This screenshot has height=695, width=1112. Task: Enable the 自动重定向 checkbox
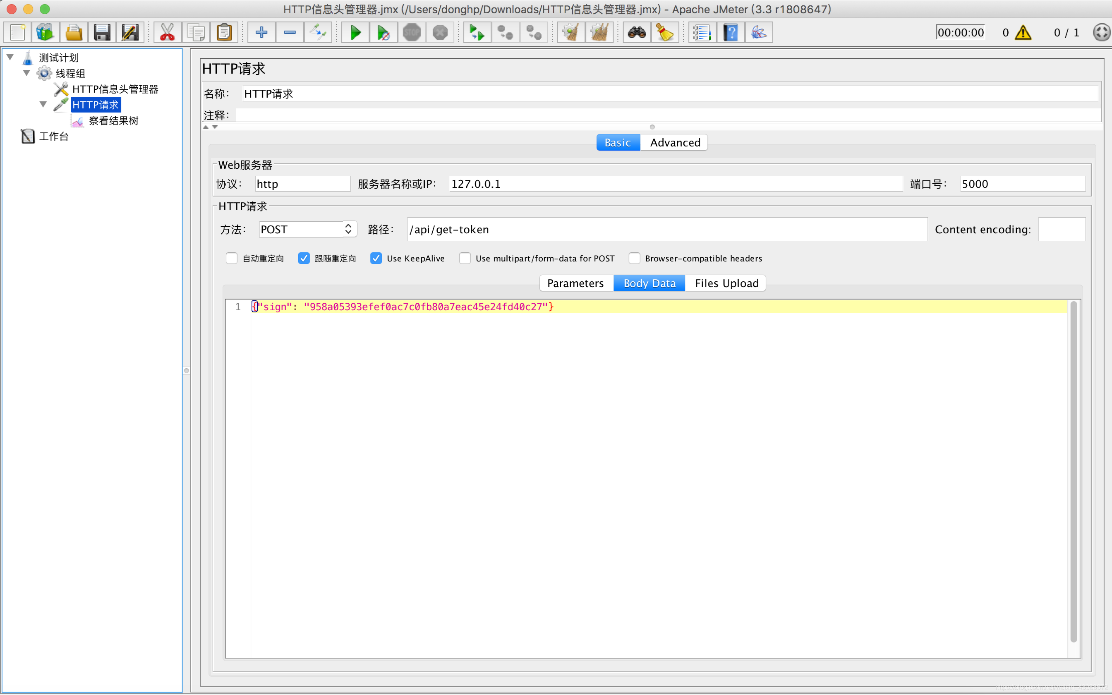(232, 258)
